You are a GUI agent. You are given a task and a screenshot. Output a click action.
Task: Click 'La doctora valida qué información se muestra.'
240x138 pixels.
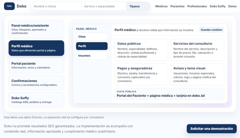pos(165,30)
